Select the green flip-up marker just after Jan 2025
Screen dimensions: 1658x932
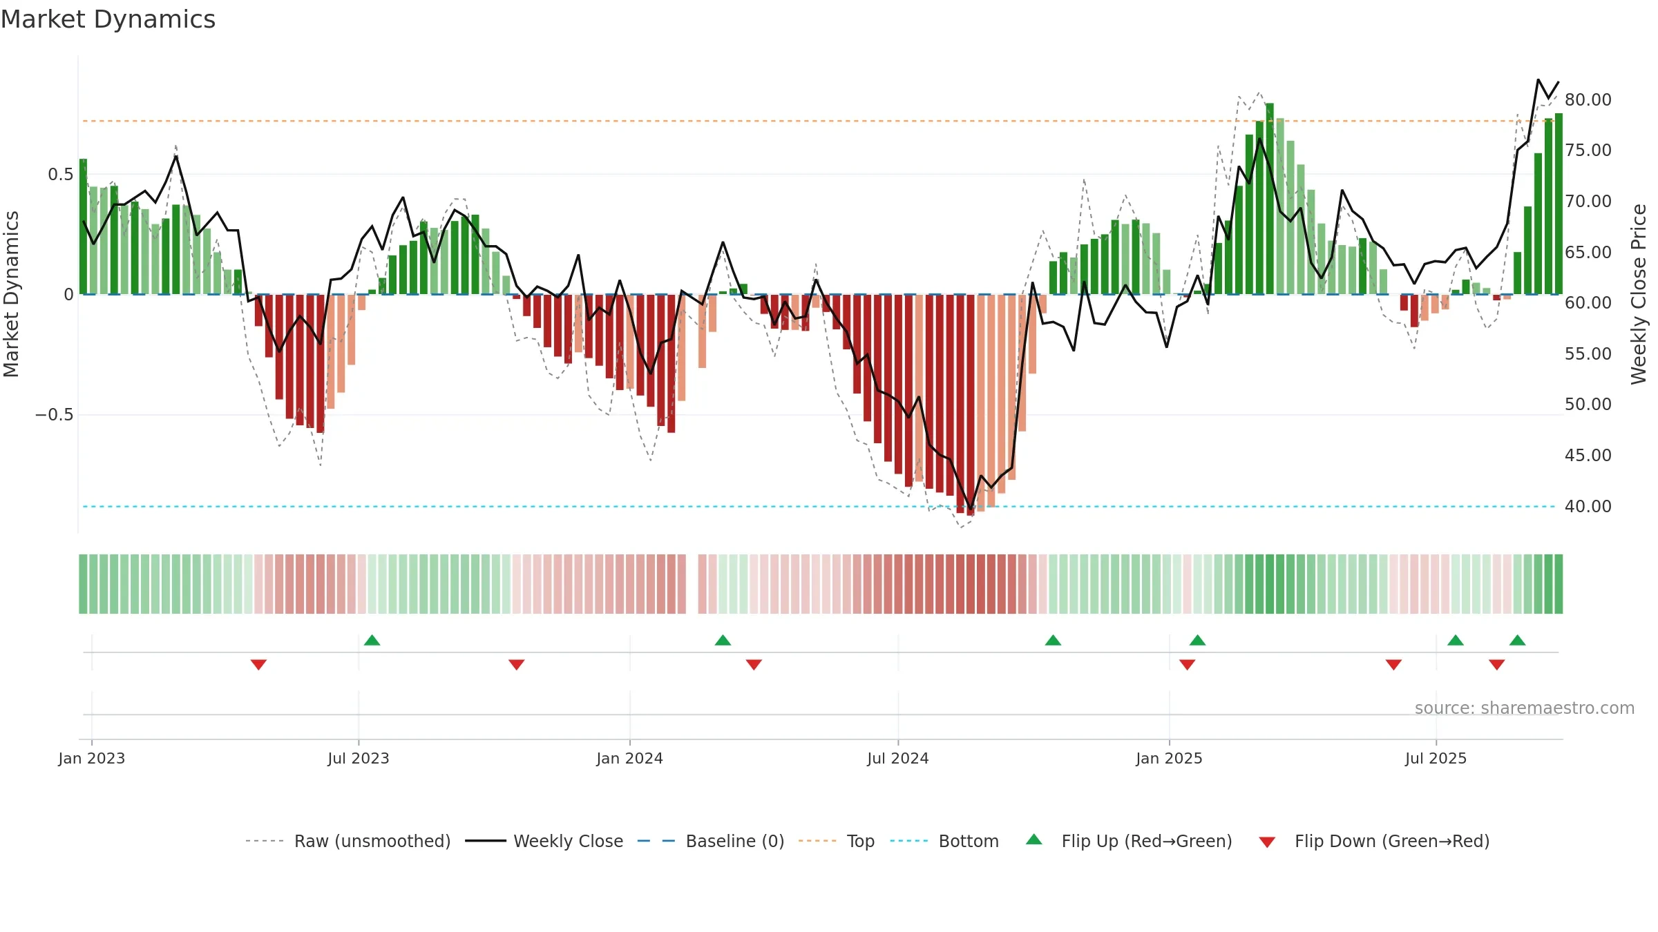1197,640
